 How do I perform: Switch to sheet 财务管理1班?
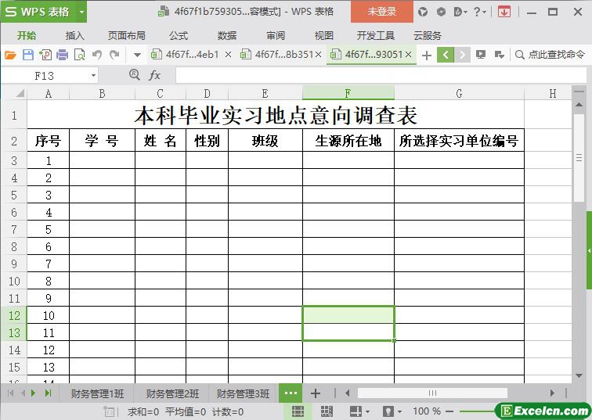click(97, 393)
